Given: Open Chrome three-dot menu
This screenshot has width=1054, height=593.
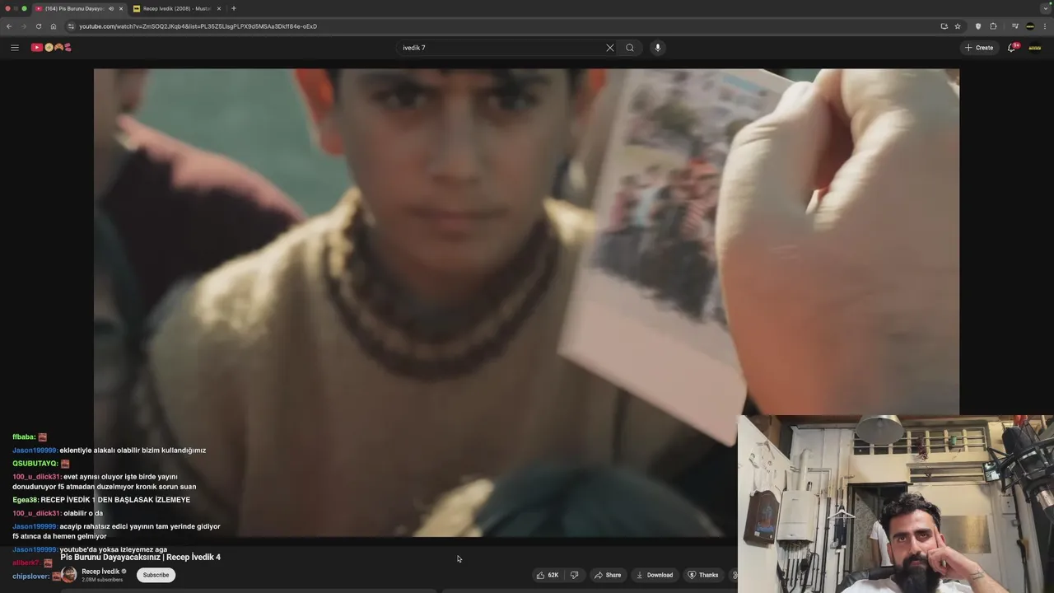Looking at the screenshot, I should [x=1044, y=26].
